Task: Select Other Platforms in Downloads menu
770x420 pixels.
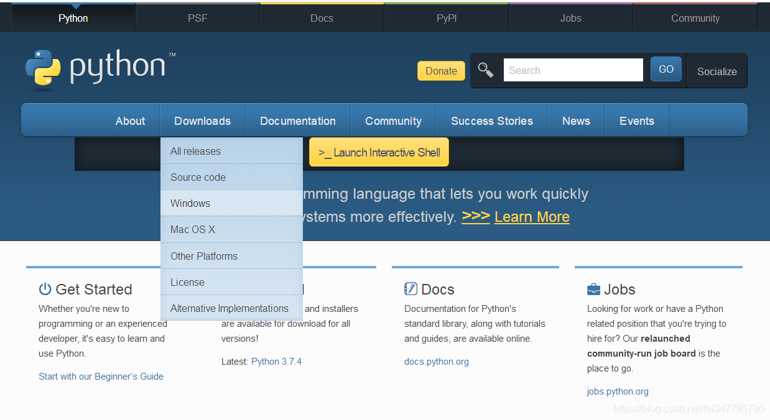Action: 231,256
